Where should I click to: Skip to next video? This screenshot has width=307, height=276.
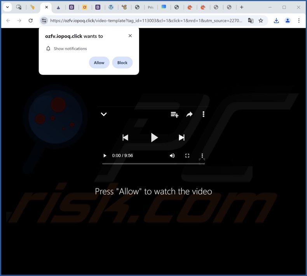click(181, 138)
